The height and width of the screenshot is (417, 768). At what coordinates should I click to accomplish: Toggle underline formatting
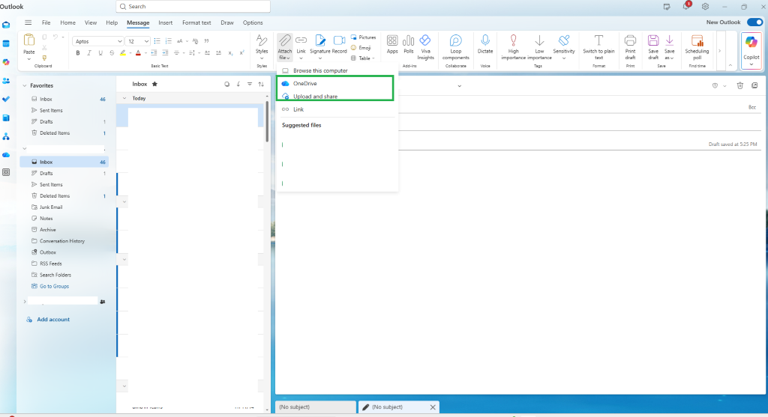click(100, 53)
